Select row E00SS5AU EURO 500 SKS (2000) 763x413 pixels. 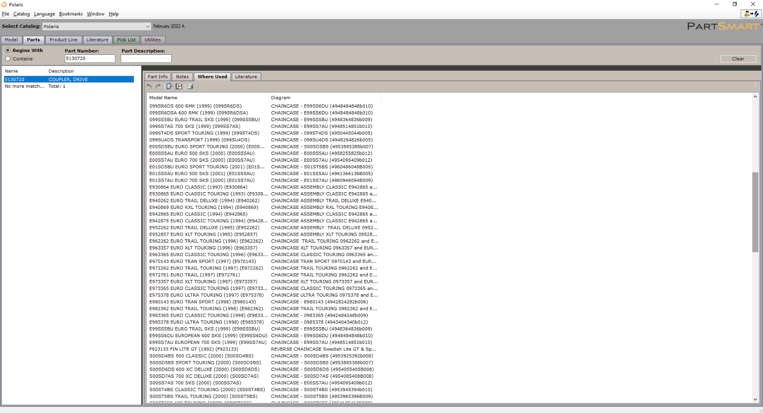point(202,154)
